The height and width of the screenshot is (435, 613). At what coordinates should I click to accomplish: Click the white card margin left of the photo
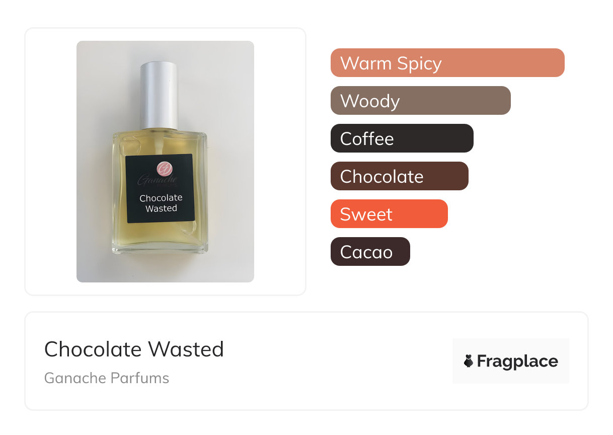click(x=51, y=161)
